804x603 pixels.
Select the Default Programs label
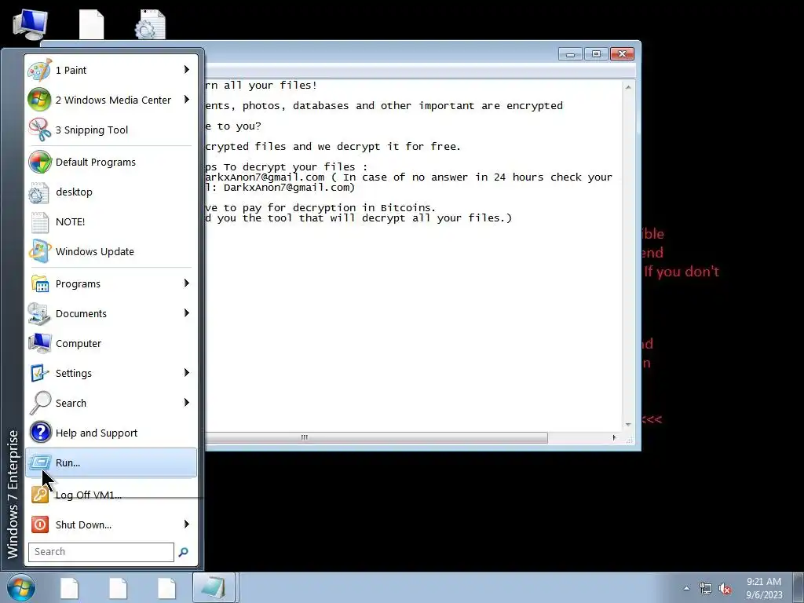(95, 162)
